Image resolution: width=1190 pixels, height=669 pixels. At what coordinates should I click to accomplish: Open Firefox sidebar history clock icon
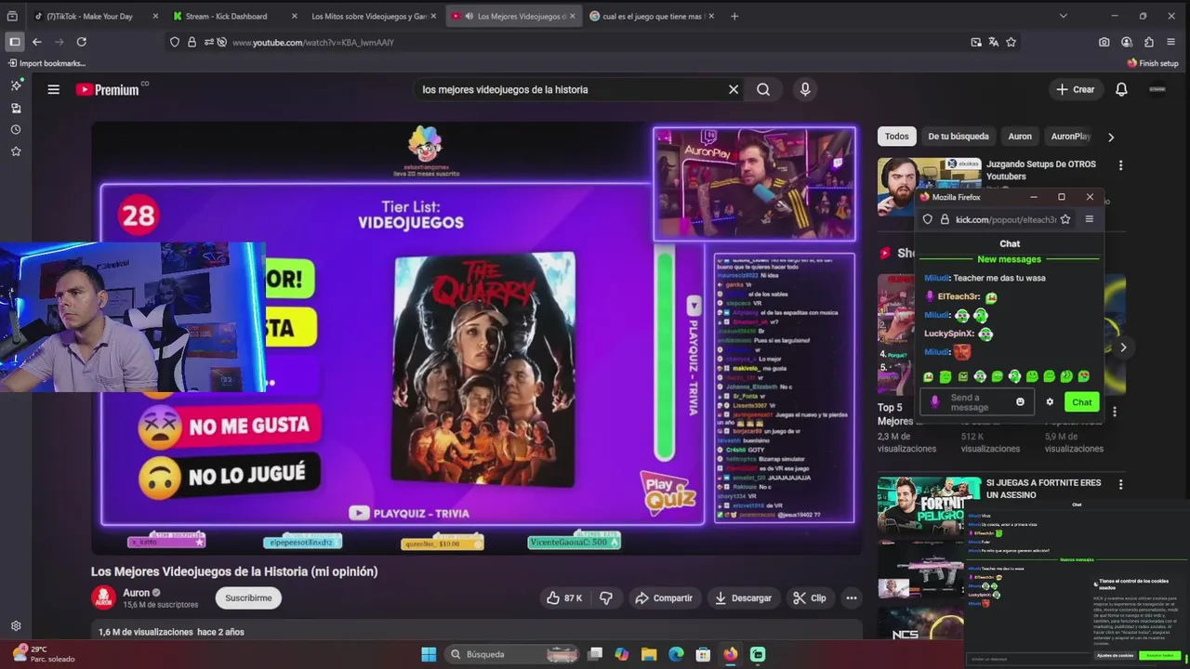pyautogui.click(x=16, y=129)
